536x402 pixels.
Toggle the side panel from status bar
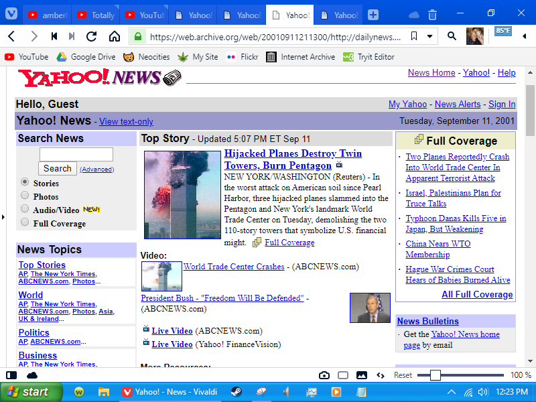click(x=11, y=375)
